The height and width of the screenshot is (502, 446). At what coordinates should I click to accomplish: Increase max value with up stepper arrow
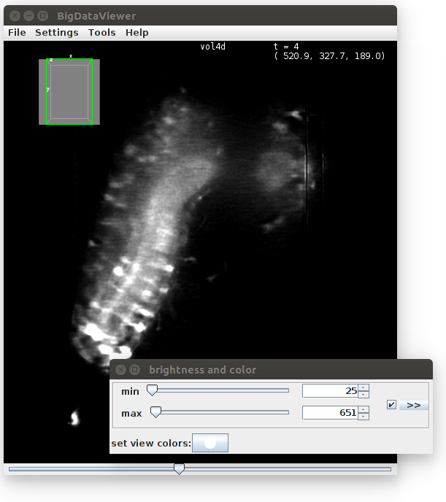coord(364,409)
